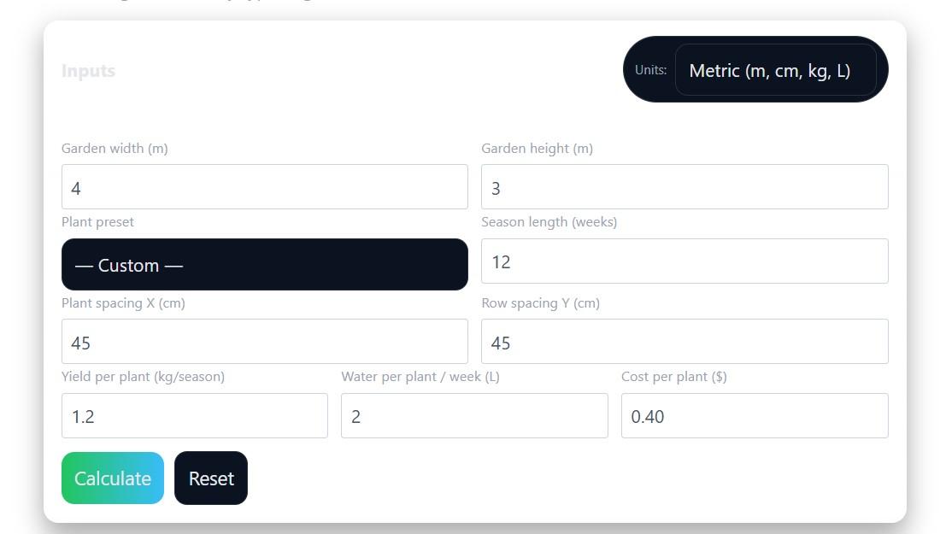
Task: Click the "Inputs" section heading
Action: [x=88, y=71]
